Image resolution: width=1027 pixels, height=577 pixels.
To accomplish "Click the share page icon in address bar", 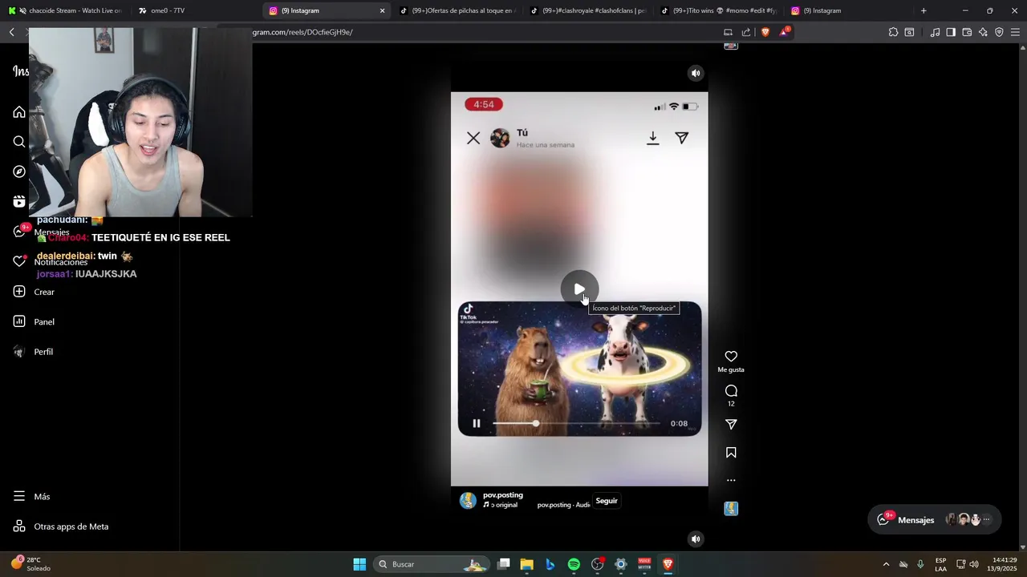I will click(x=746, y=32).
